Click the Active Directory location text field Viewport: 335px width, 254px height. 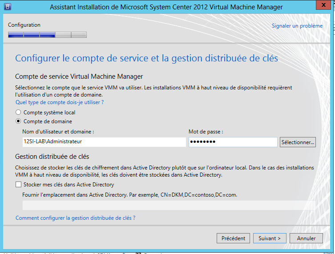(169, 205)
